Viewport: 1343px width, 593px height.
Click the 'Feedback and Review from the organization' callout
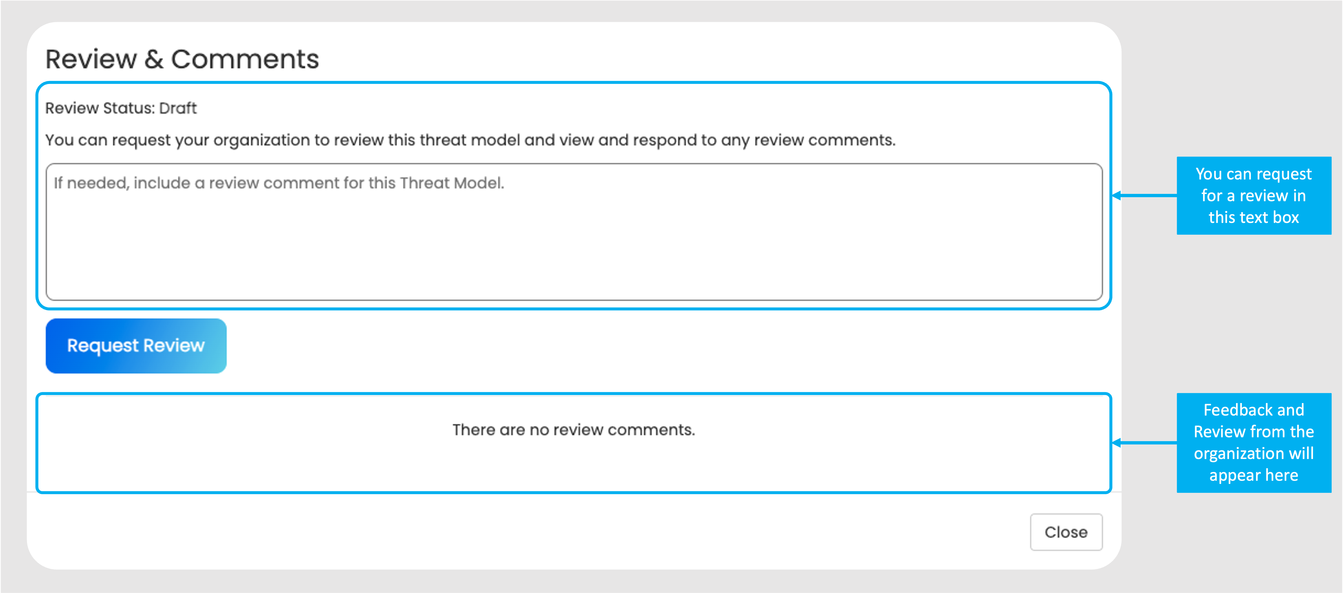1253,442
